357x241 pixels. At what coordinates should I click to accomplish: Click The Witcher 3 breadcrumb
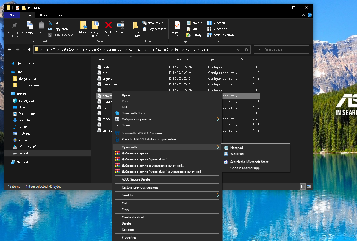159,49
